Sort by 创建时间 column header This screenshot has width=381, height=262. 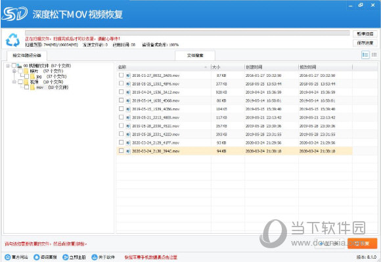[271, 67]
